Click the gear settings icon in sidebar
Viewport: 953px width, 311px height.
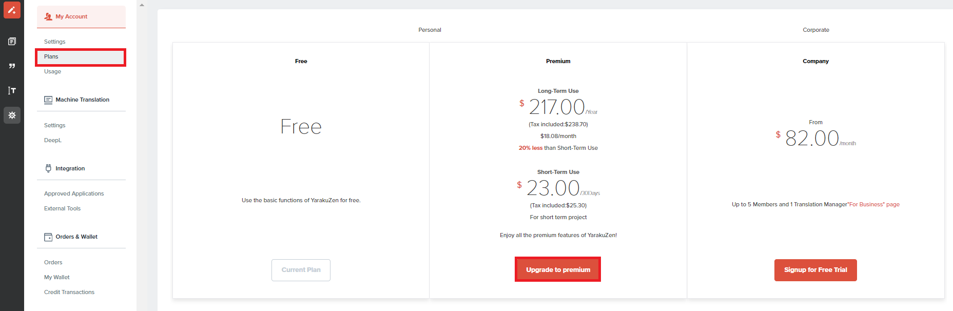pos(12,115)
